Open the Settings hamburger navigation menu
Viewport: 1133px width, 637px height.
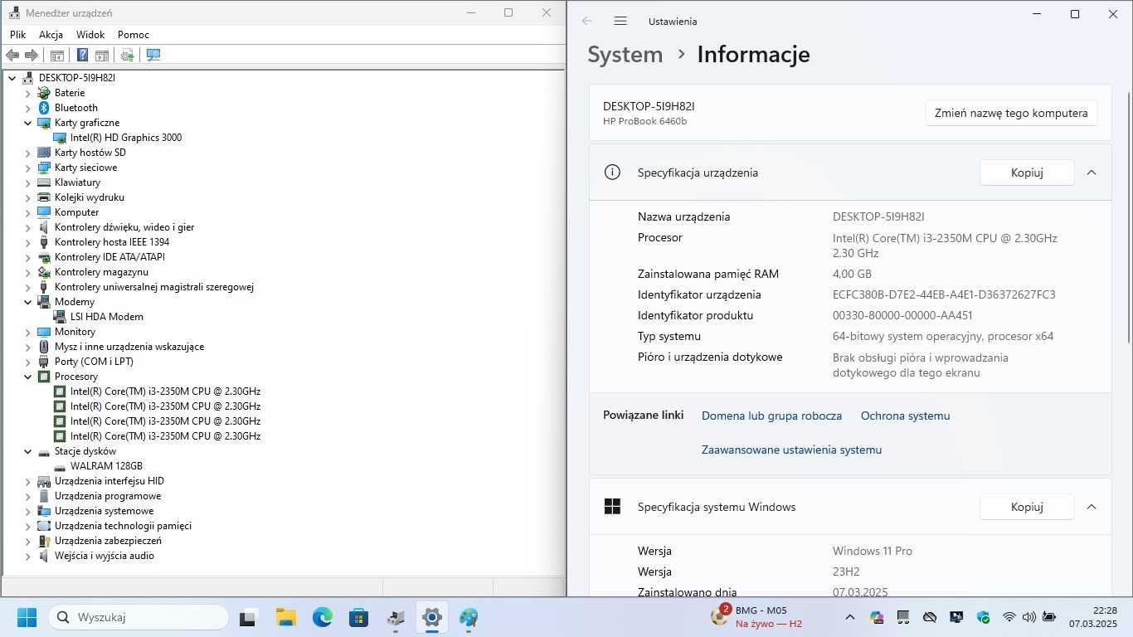620,21
